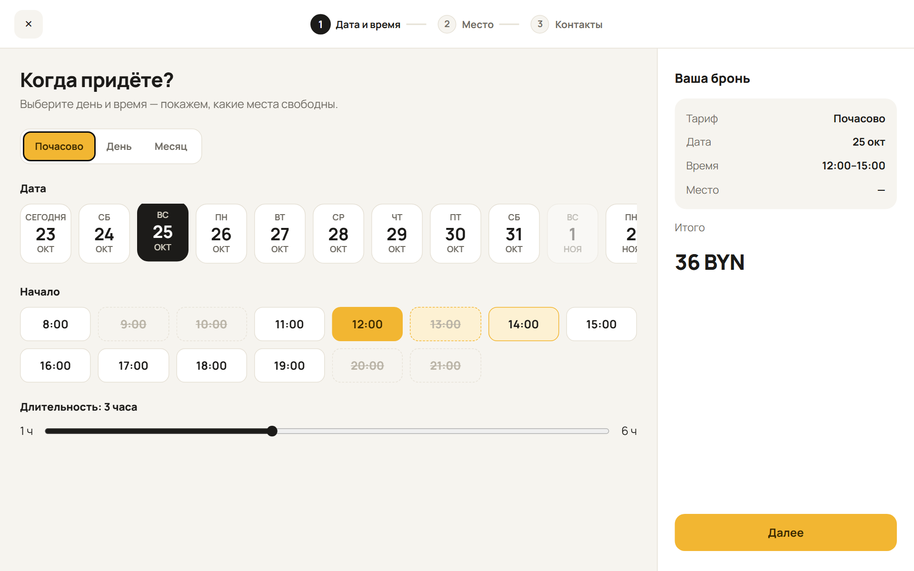Click the unavailable 9:00 slot
Viewport: 914px width, 571px height.
[133, 324]
